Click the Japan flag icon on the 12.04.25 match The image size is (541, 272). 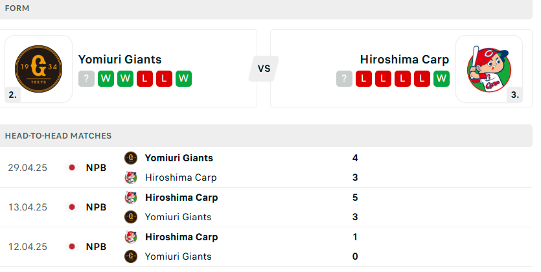pyautogui.click(x=72, y=247)
